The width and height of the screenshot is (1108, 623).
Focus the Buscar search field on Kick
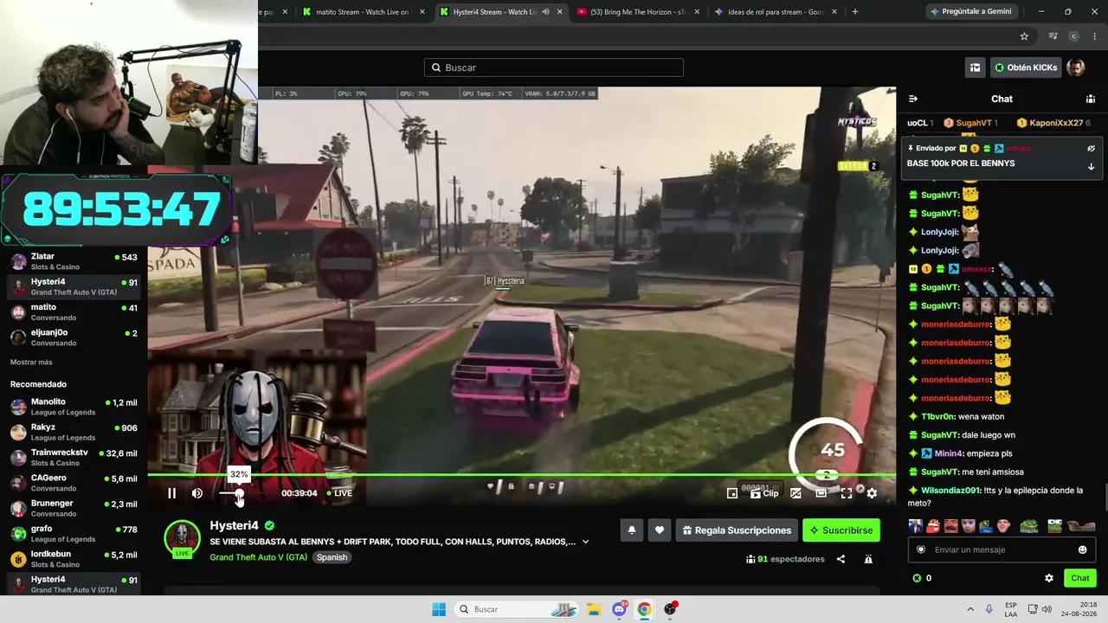(554, 67)
